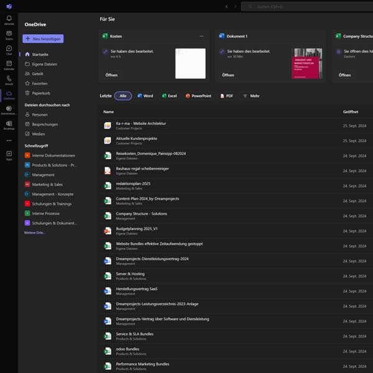Click the PowerPoint icon of Budgetplanning 2025_V1
This screenshot has height=373, width=373.
pos(108,231)
